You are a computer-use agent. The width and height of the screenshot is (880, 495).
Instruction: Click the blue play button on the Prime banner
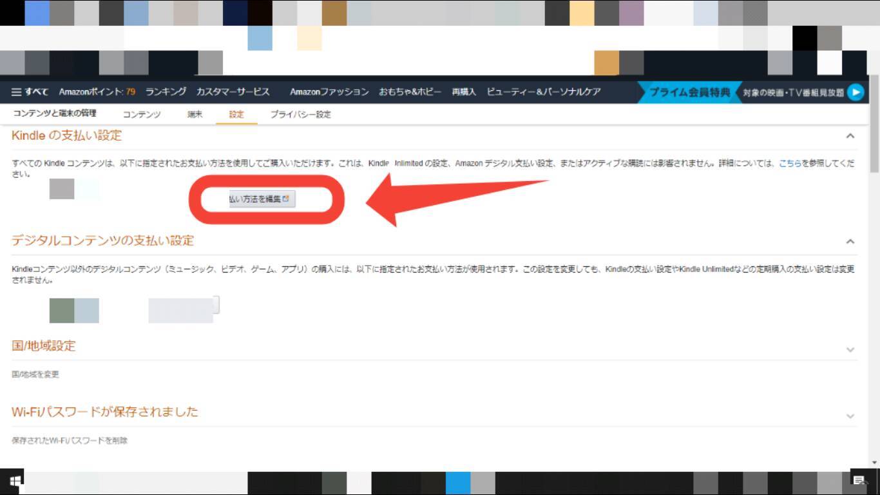856,92
